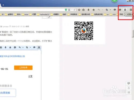This screenshot has width=134, height=100.
Task: Click the floating list/catalog icon at bottom right
Action: (129, 93)
